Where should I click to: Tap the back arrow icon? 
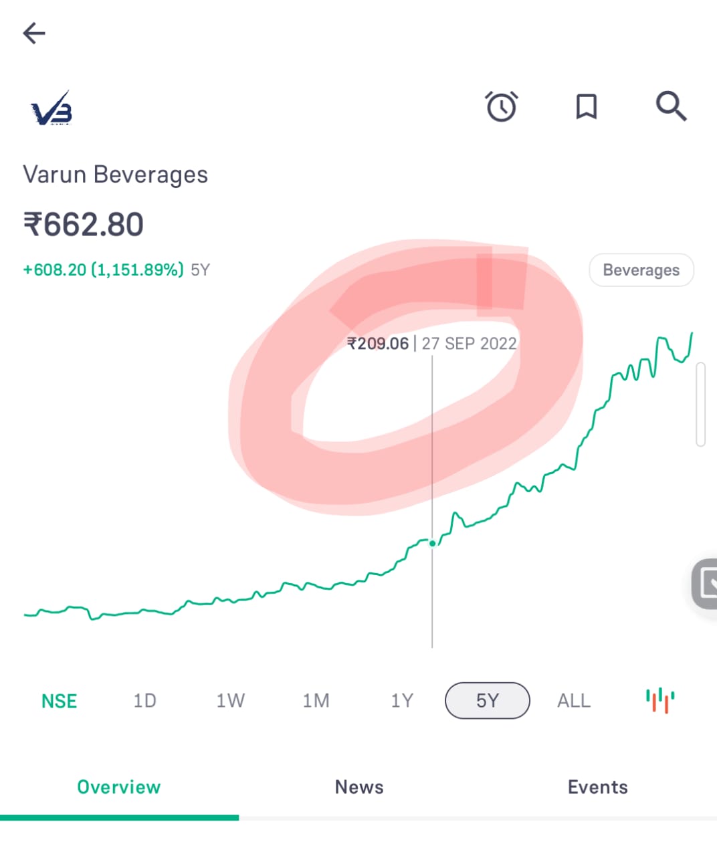(33, 33)
